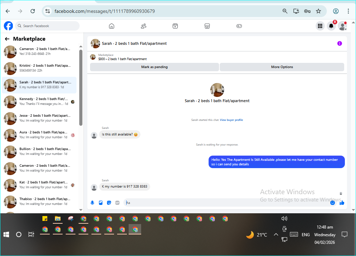Install app icon in address bar
This screenshot has width=356, height=256.
[x=296, y=11]
